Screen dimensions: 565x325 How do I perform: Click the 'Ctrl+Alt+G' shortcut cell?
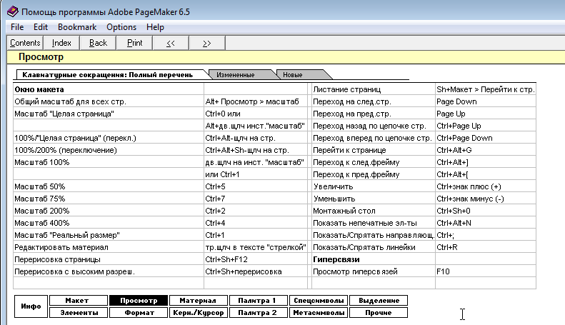click(x=486, y=150)
